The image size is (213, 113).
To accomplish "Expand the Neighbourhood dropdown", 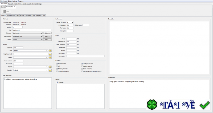I will pyautogui.click(x=47, y=54).
